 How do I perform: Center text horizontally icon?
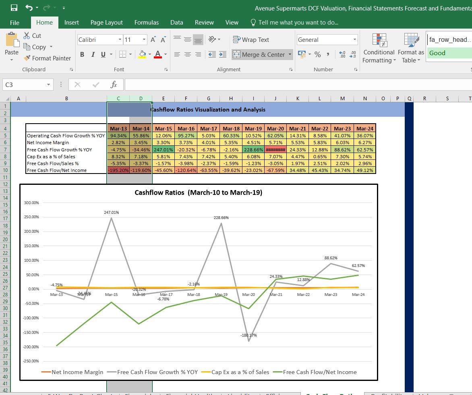(188, 54)
